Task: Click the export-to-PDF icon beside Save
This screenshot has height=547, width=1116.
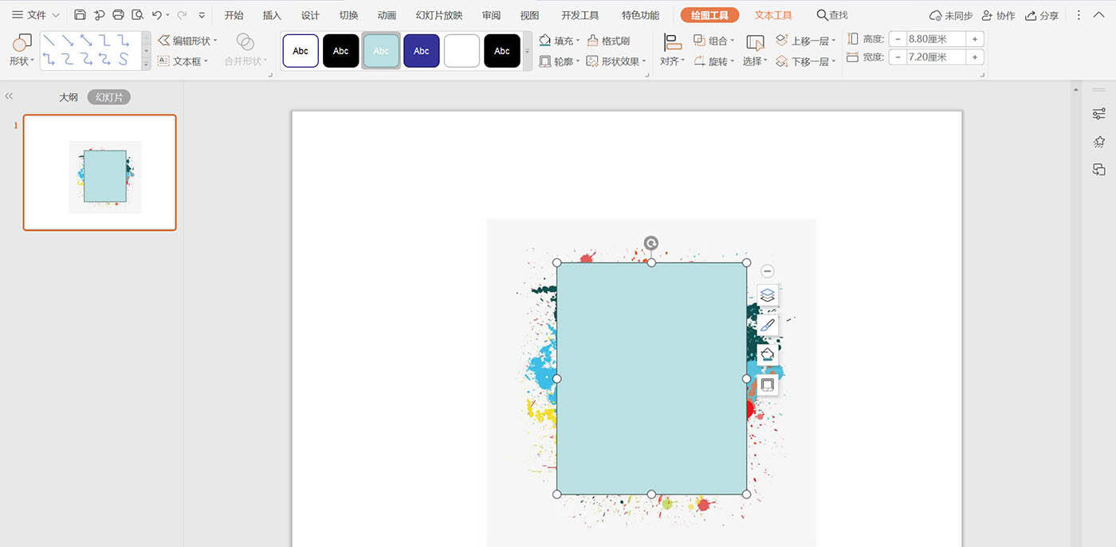Action: tap(99, 15)
